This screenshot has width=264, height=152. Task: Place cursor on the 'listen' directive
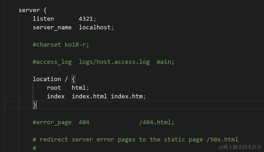tap(43, 19)
